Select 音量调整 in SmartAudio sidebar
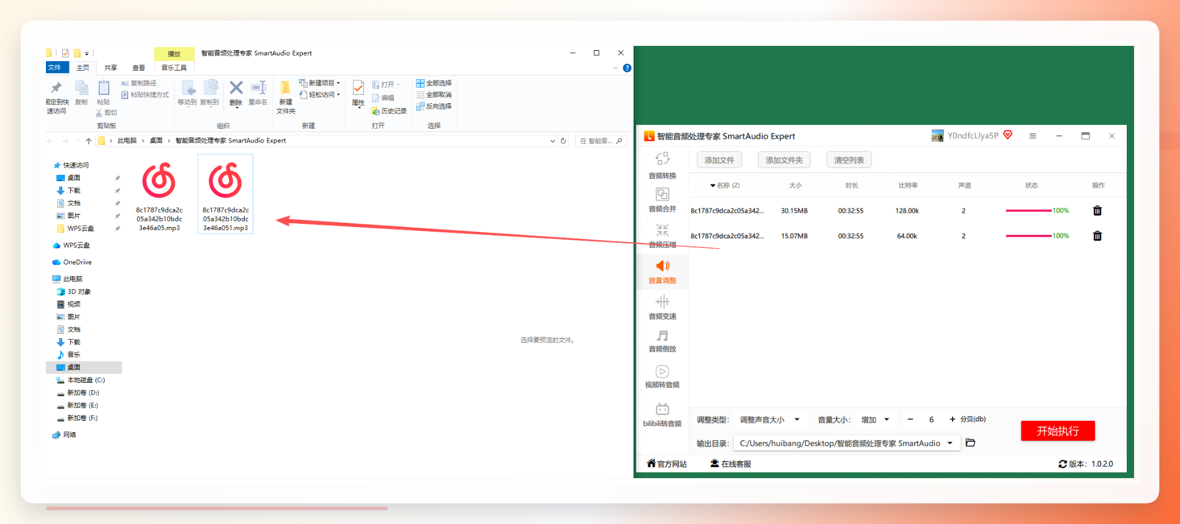The height and width of the screenshot is (524, 1180). [663, 272]
